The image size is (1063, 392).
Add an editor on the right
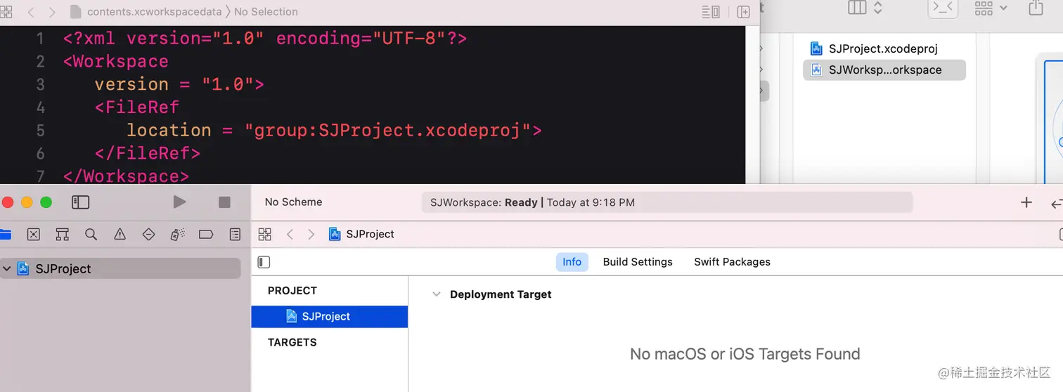(744, 12)
